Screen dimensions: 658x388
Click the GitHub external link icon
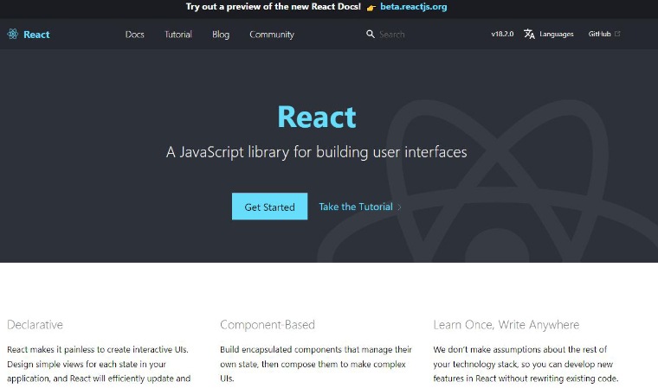(x=617, y=34)
